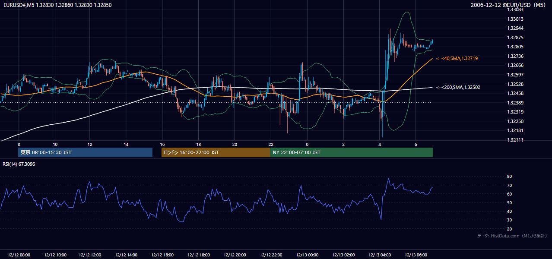Click price axis value 1.33083
This screenshot has width=552, height=259.
tap(515, 9)
